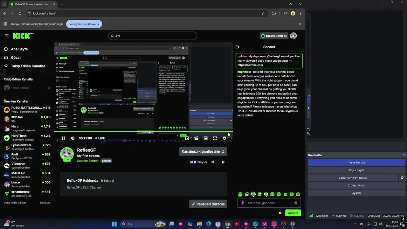Dismiss the default browser infobar
The width and height of the screenshot is (407, 229).
coord(300,24)
